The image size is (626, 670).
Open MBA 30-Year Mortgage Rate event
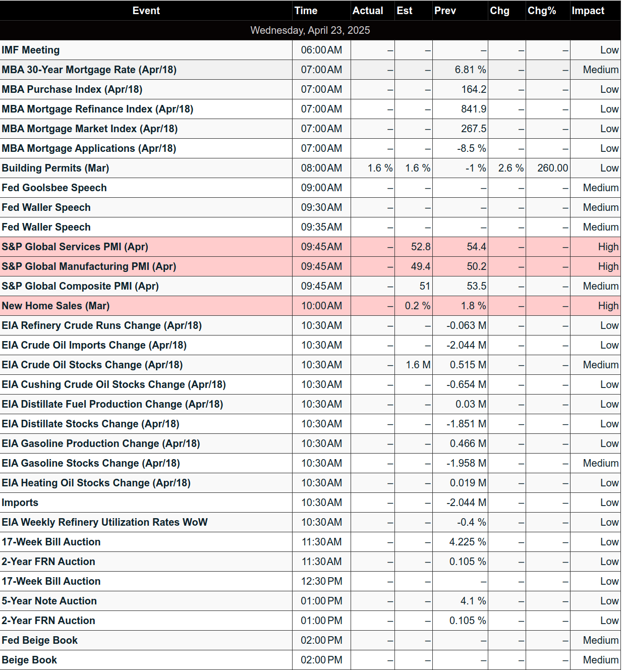pyautogui.click(x=89, y=70)
